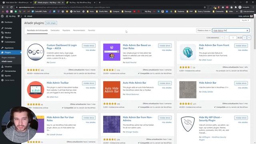Install Custom Dashboard & Login Page AGCA
The width and height of the screenshot is (256, 144).
pos(89,46)
